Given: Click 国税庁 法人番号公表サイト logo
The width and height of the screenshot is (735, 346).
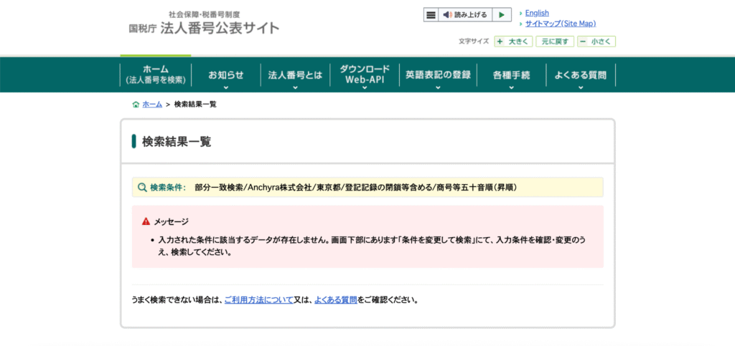Looking at the screenshot, I should coord(204,24).
